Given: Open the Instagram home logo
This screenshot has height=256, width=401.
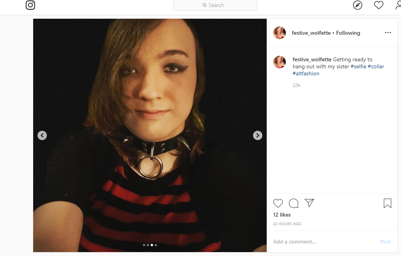Looking at the screenshot, I should (30, 5).
